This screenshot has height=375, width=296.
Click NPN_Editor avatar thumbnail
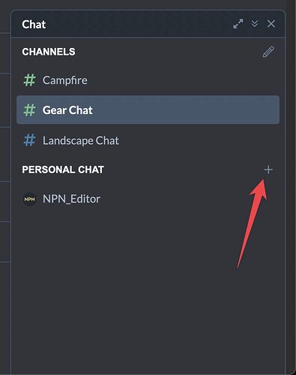point(29,199)
